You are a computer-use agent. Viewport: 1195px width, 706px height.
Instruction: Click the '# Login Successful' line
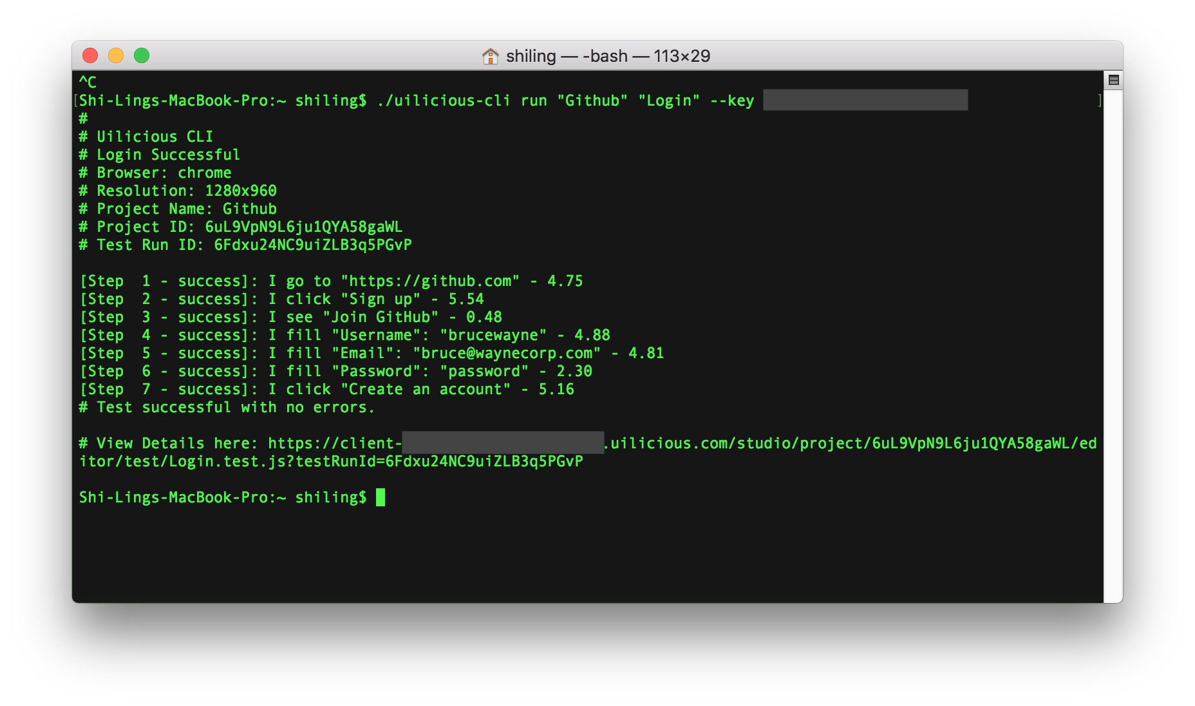pyautogui.click(x=159, y=155)
